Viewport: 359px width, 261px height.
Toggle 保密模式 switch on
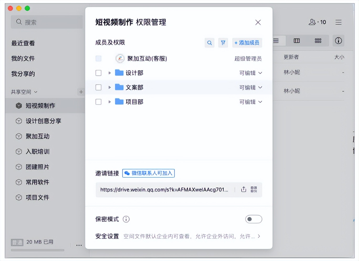[254, 219]
